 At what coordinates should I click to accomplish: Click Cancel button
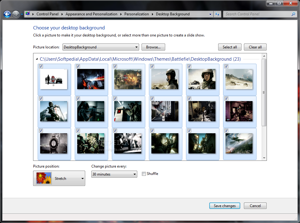tap(255, 206)
